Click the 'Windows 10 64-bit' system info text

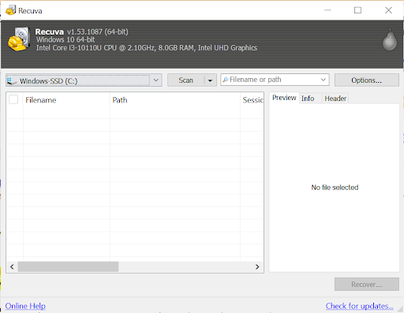(65, 39)
